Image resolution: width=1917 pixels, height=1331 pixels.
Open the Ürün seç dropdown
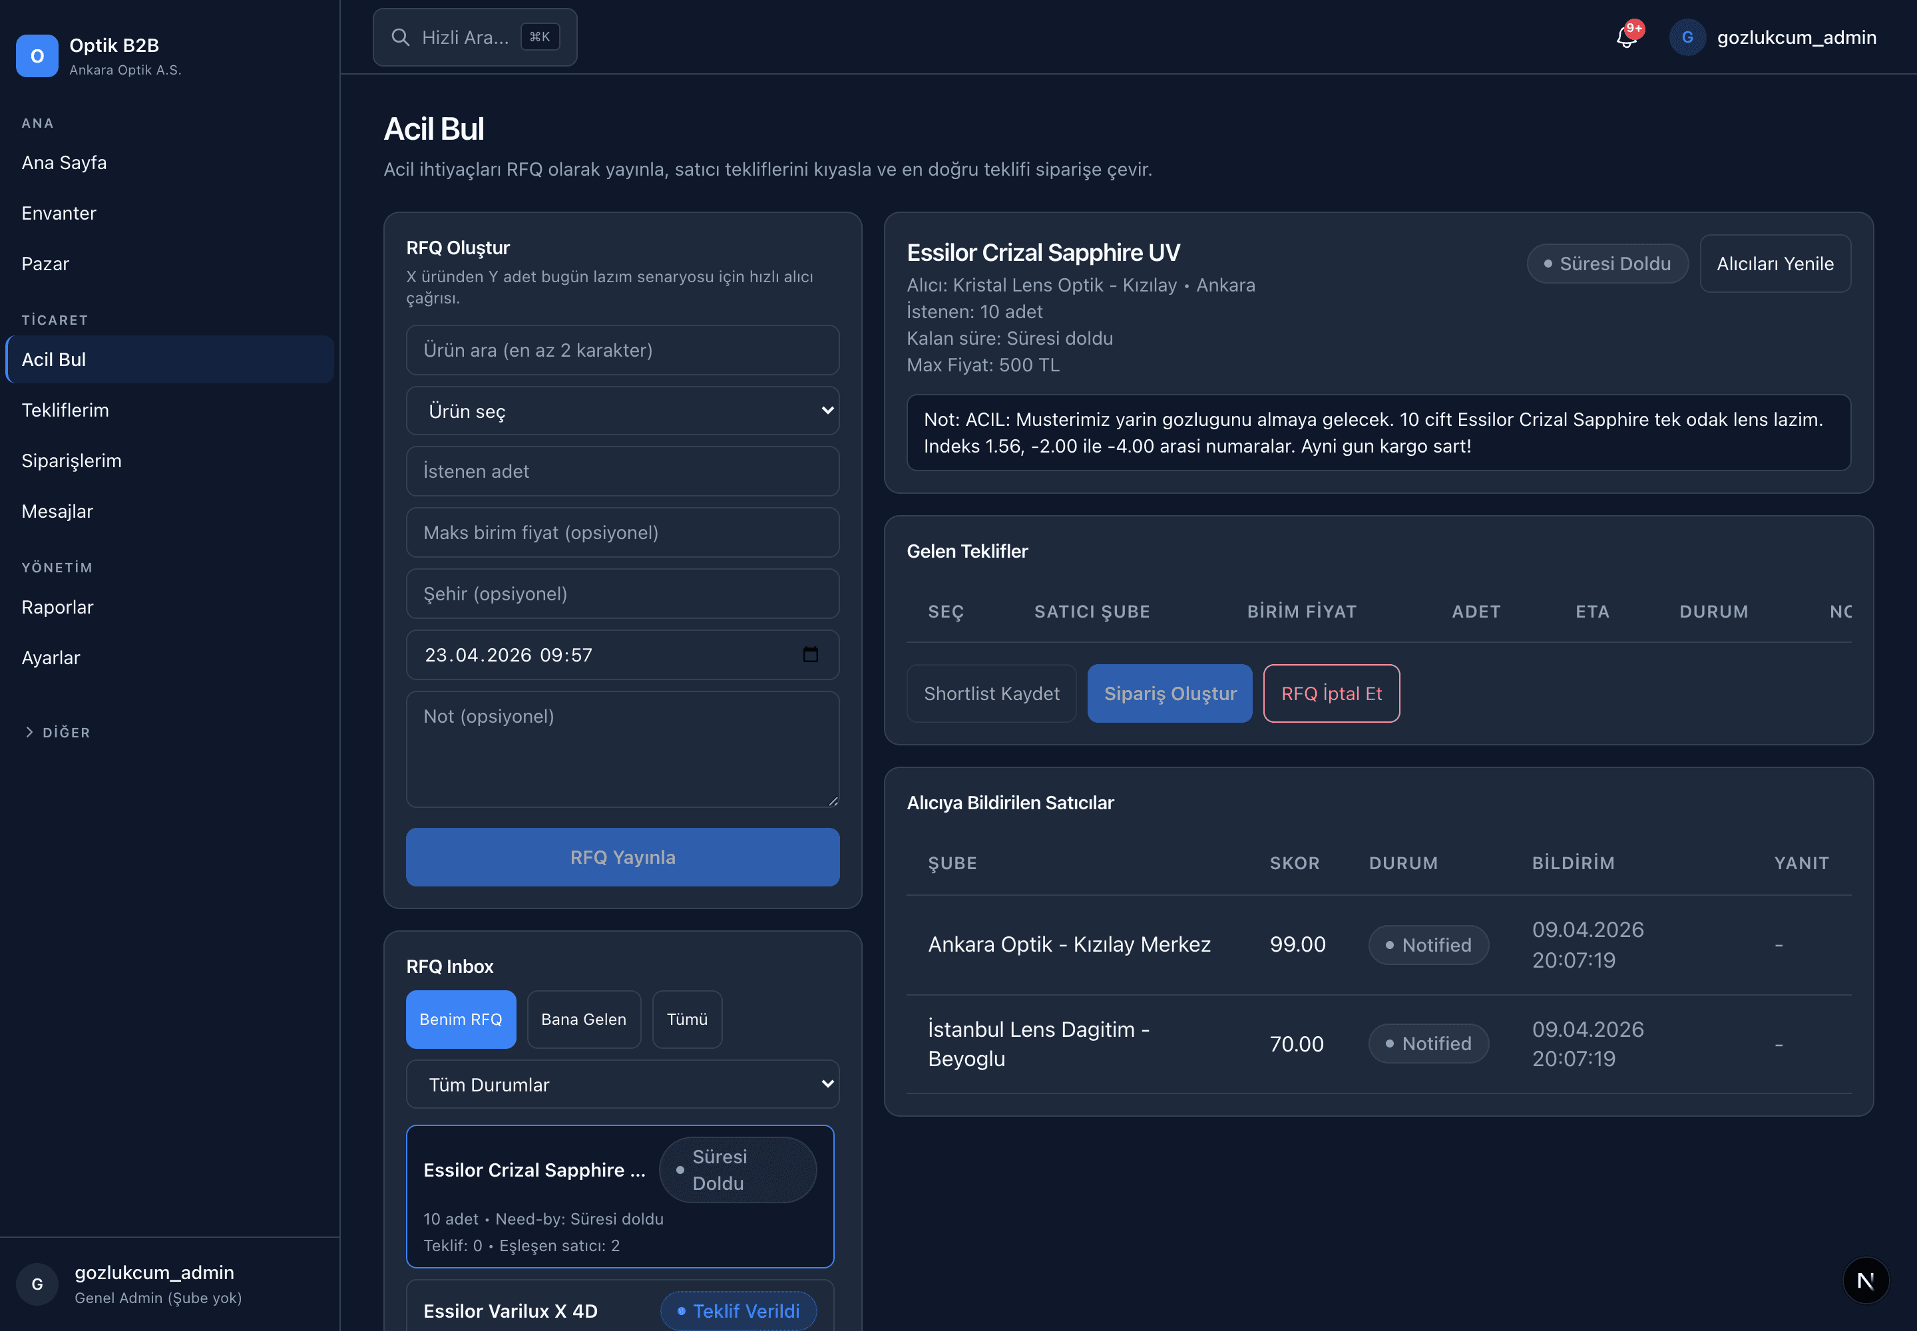622,411
